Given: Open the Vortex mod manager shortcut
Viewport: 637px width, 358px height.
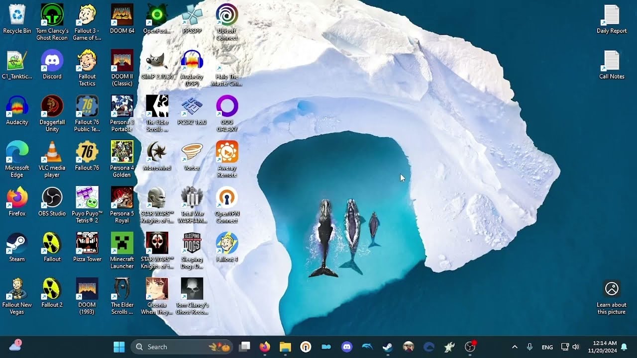Looking at the screenshot, I should (x=192, y=157).
